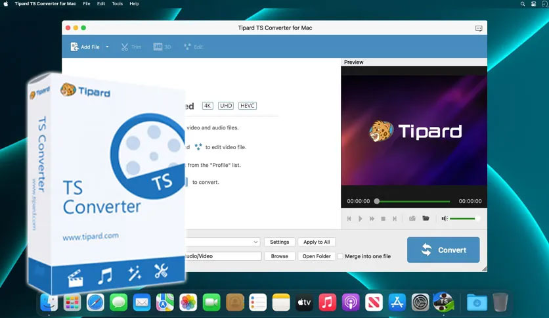Viewport: 549px width, 318px height.
Task: Skip to previous item in preview
Action: click(349, 219)
